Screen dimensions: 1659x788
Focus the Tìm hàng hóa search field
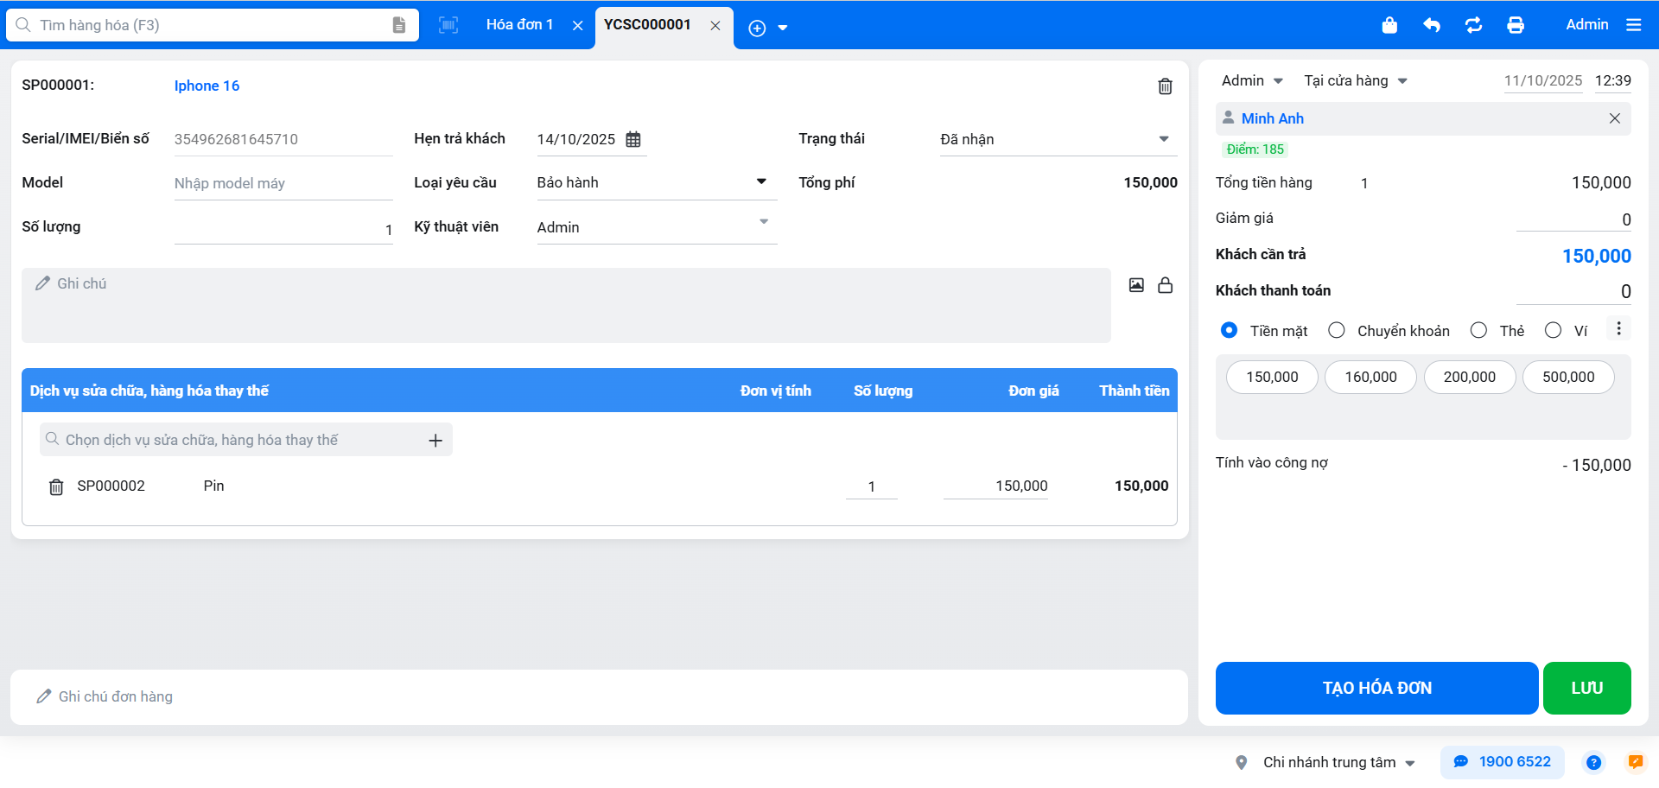[x=213, y=25]
